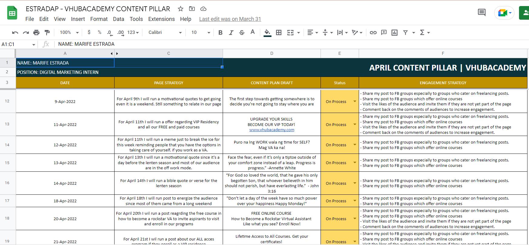This screenshot has width=529, height=245.
Task: Select the 13-Apr-2022 date cell
Action: (x=65, y=163)
